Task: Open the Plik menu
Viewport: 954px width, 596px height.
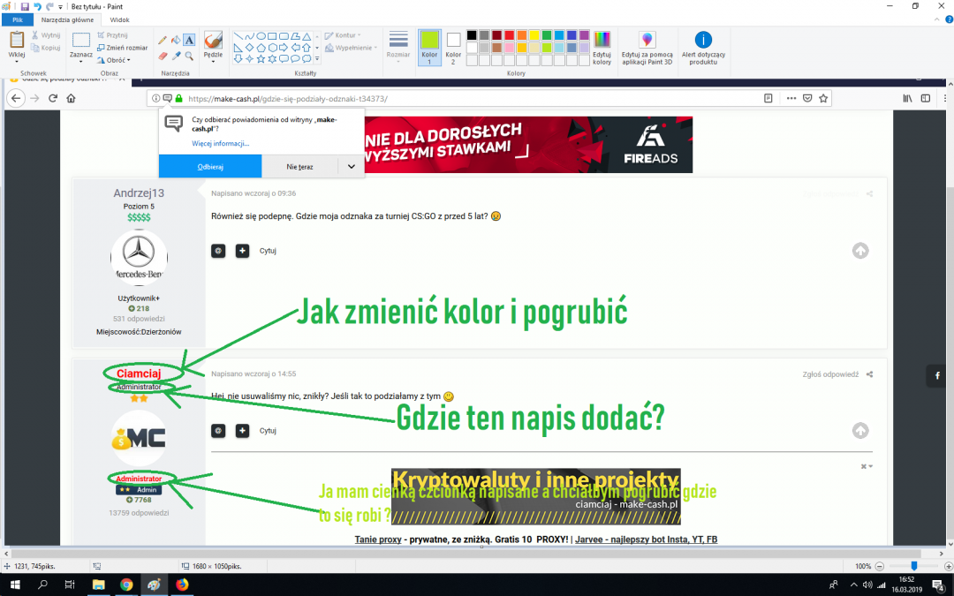Action: coord(16,19)
